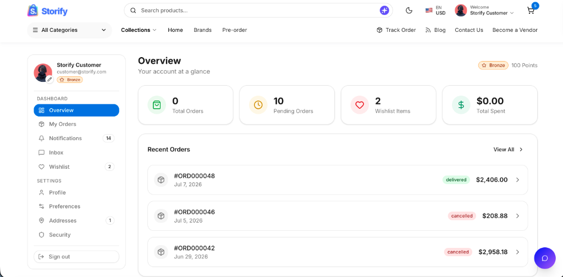Open order #ORD000048 details row

click(x=338, y=180)
